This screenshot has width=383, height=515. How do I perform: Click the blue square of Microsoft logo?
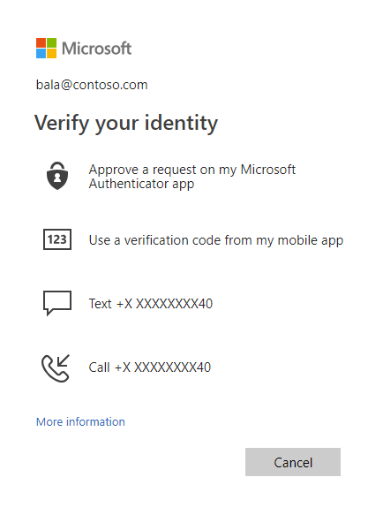(x=41, y=54)
